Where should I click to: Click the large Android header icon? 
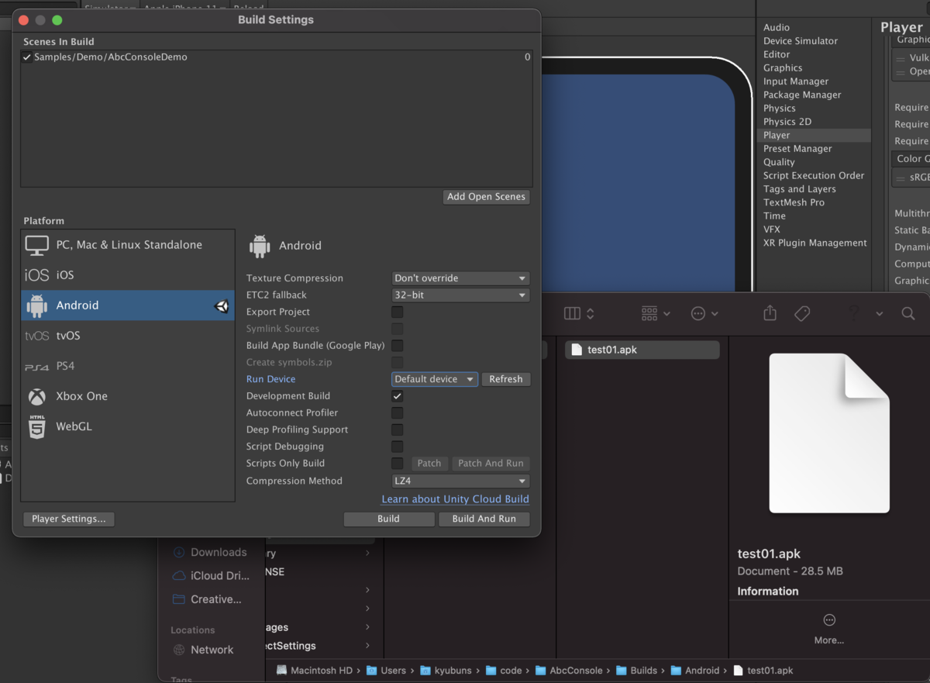pyautogui.click(x=260, y=246)
